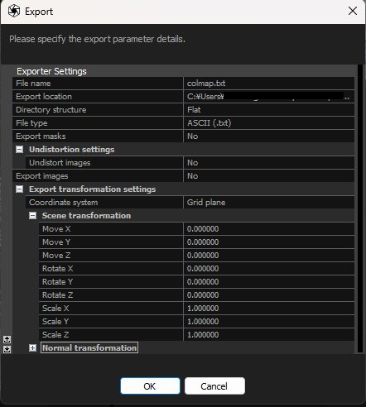Change the Export images value
Image resolution: width=366 pixels, height=407 pixels.
(269, 176)
